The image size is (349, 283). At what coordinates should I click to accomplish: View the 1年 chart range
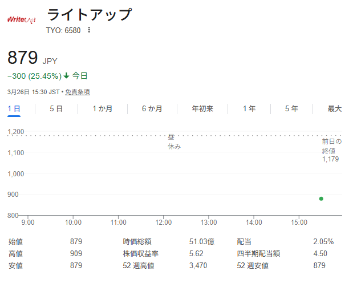point(249,108)
